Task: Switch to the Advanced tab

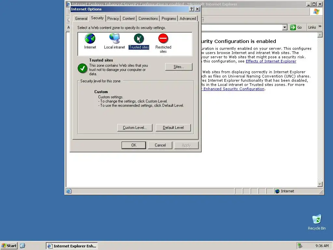Action: pos(188,19)
